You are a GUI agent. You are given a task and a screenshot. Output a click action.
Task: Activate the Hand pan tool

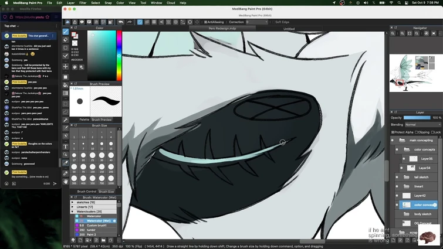(x=66, y=182)
